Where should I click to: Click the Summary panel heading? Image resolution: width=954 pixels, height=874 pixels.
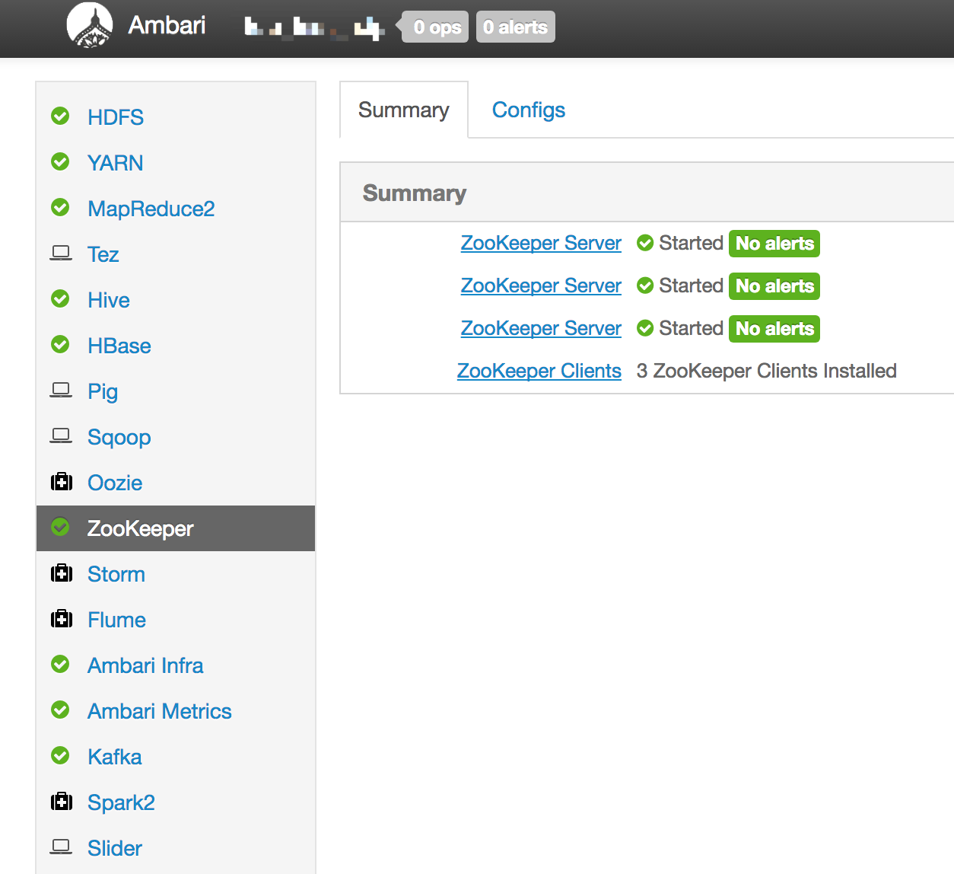click(x=415, y=193)
